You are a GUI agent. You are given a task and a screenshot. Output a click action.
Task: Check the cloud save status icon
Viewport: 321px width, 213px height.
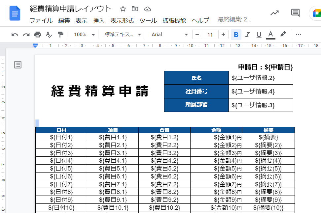147,9
